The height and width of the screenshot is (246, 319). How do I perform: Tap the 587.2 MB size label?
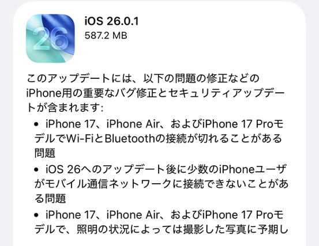point(106,36)
